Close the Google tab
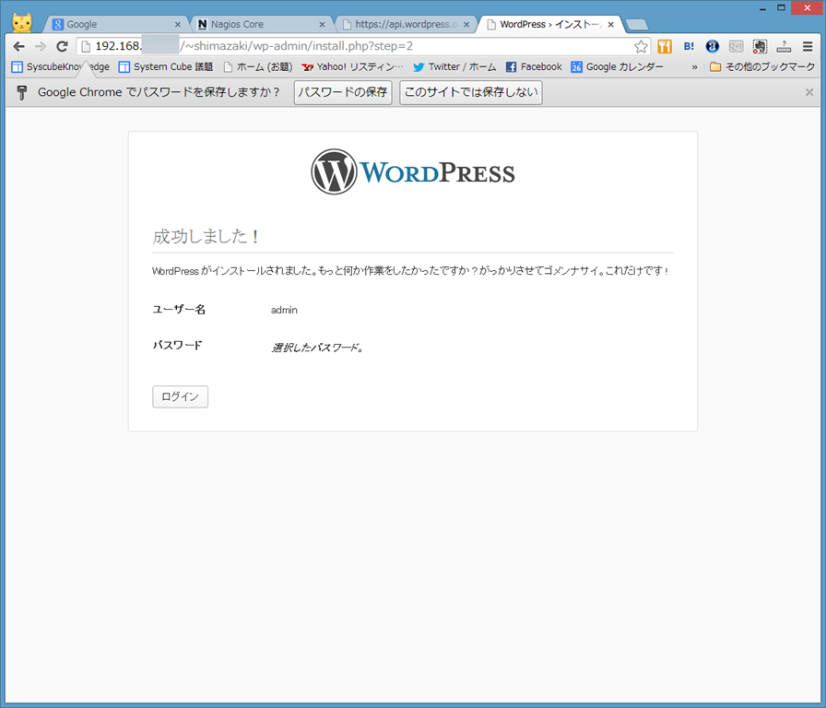Image resolution: width=826 pixels, height=708 pixels. click(178, 24)
